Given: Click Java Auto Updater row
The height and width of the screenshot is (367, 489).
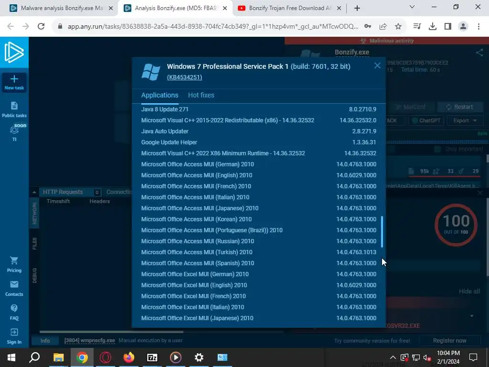Looking at the screenshot, I should [258, 131].
